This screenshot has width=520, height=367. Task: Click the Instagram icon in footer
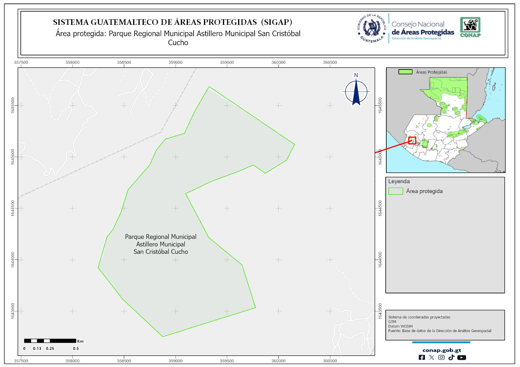click(441, 358)
